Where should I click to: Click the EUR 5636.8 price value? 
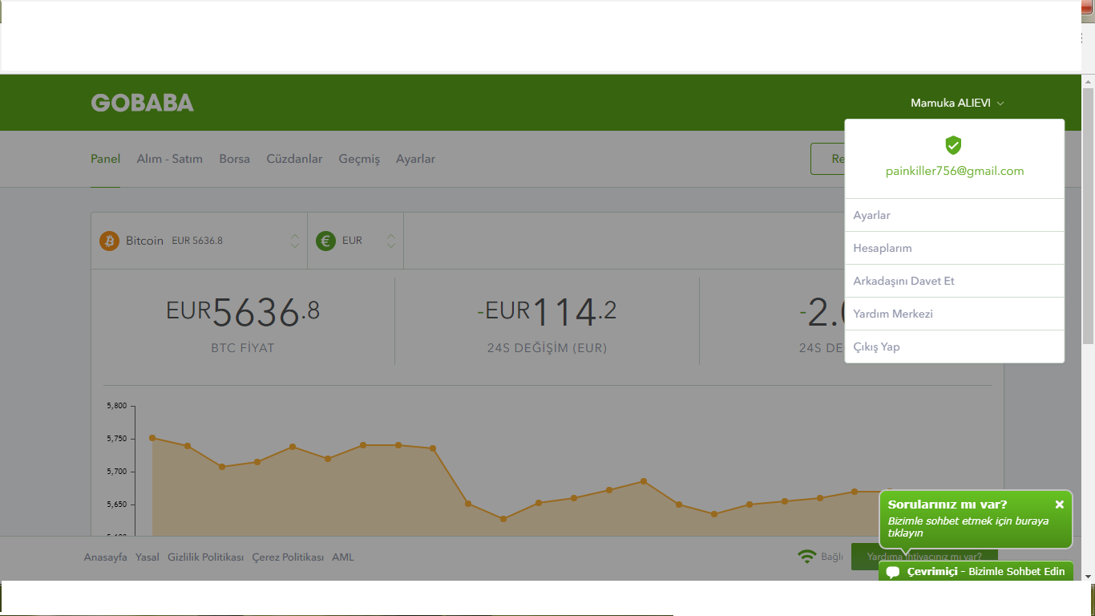(x=243, y=311)
